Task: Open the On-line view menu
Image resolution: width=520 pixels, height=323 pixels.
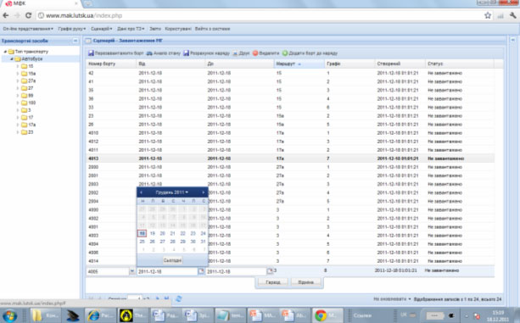Action: 28,29
